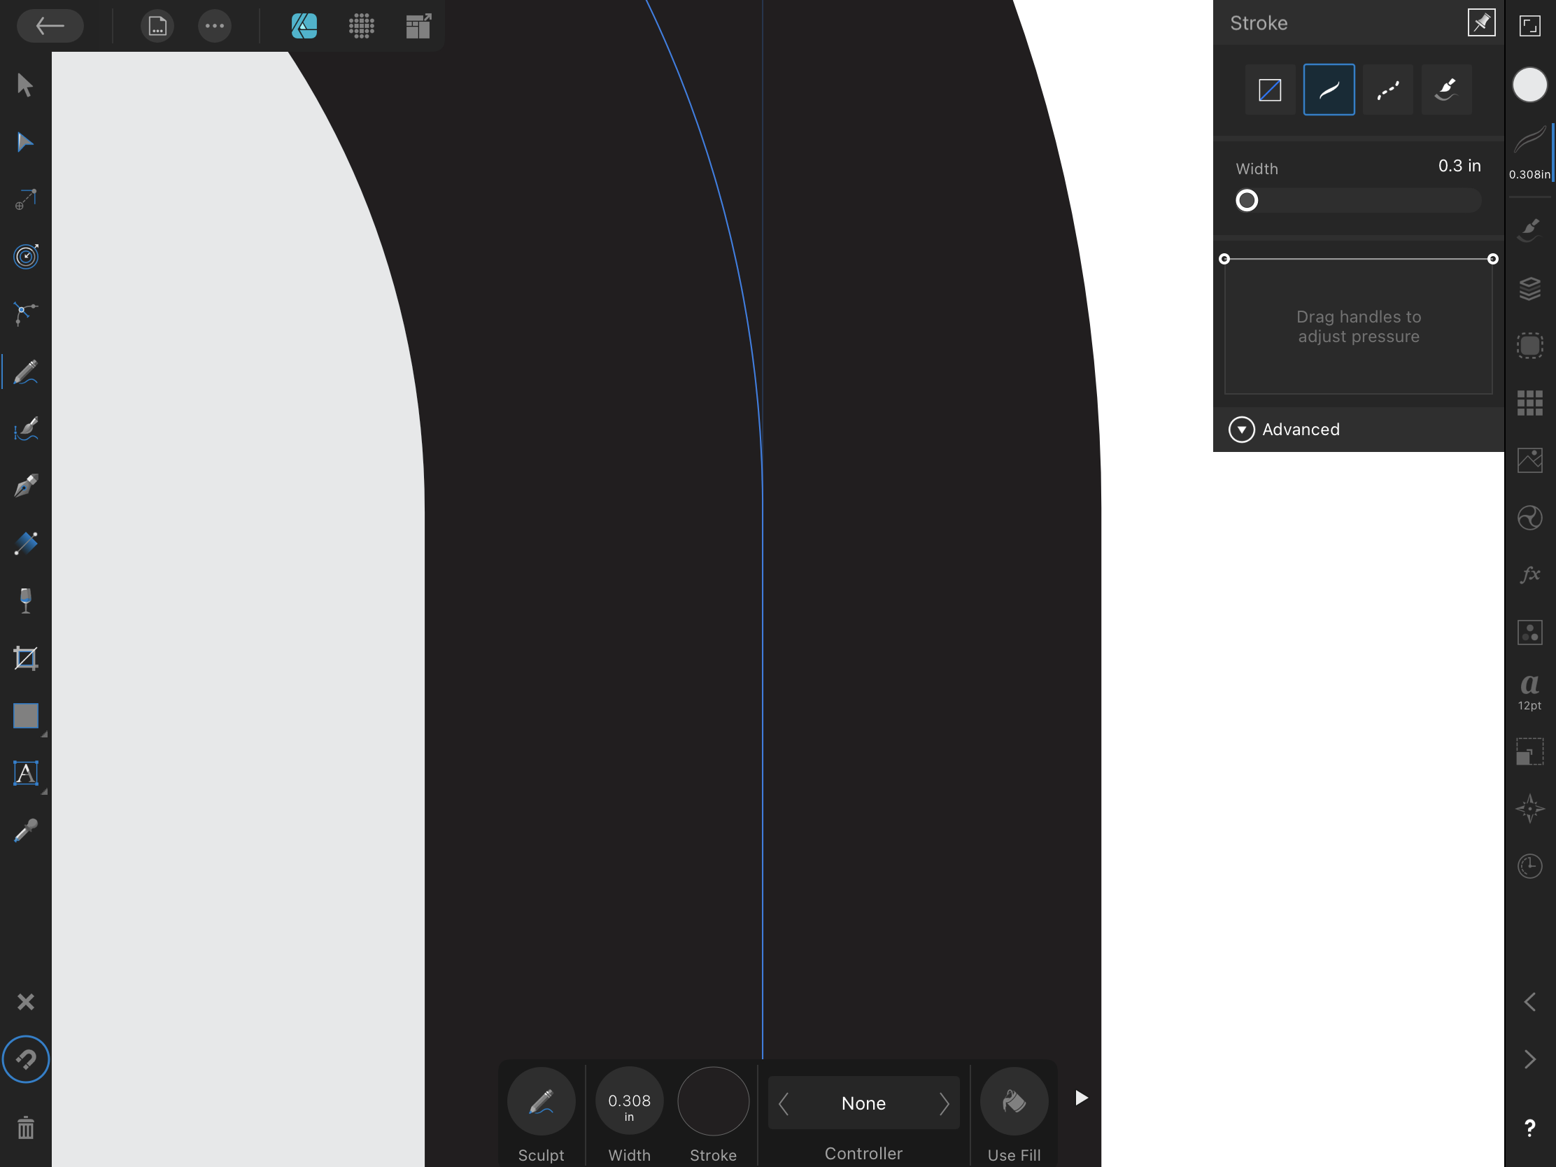
Task: Open the Styles studio icon
Action: [1530, 632]
